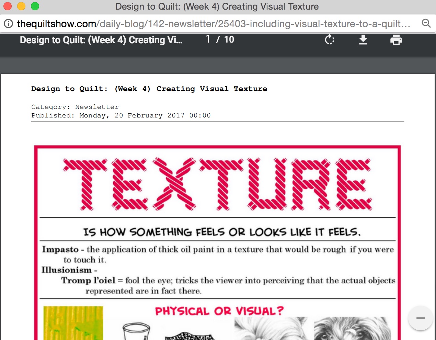View site information icon in address bar

click(8, 24)
